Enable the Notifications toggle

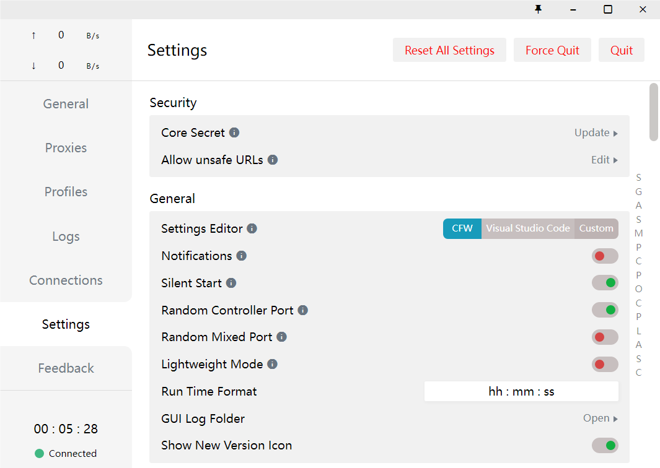click(x=604, y=256)
